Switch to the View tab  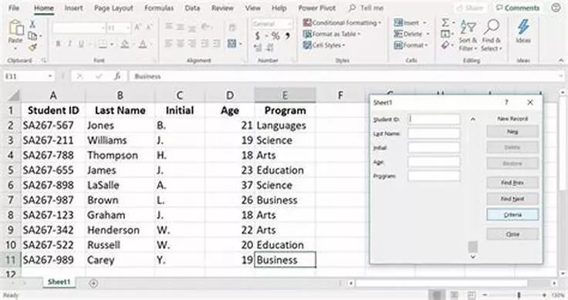coord(252,8)
